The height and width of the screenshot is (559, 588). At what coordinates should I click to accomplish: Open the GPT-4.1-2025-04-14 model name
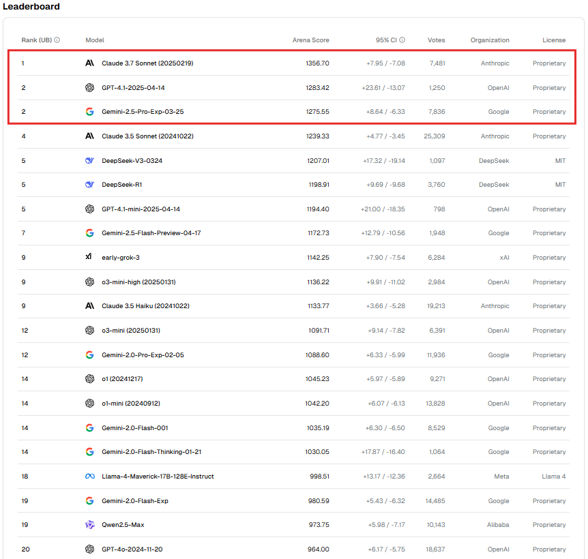[133, 88]
